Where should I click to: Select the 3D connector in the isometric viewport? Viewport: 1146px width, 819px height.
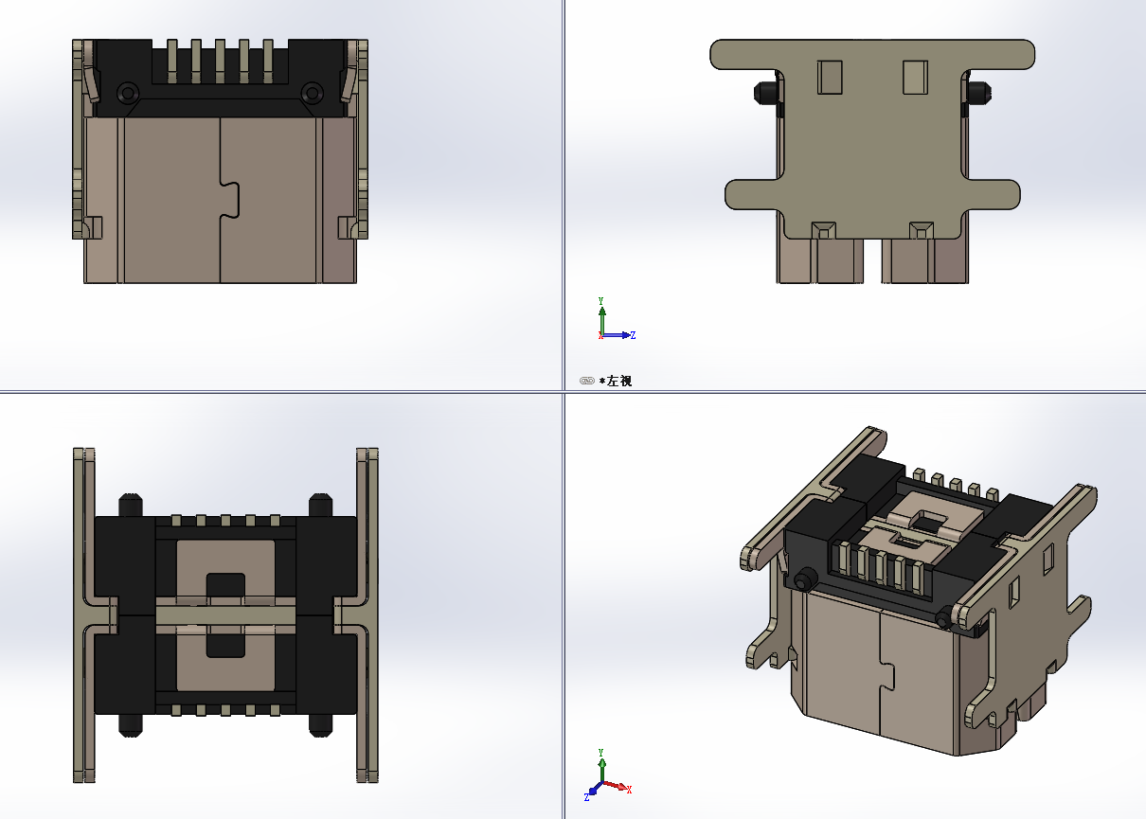(918, 592)
